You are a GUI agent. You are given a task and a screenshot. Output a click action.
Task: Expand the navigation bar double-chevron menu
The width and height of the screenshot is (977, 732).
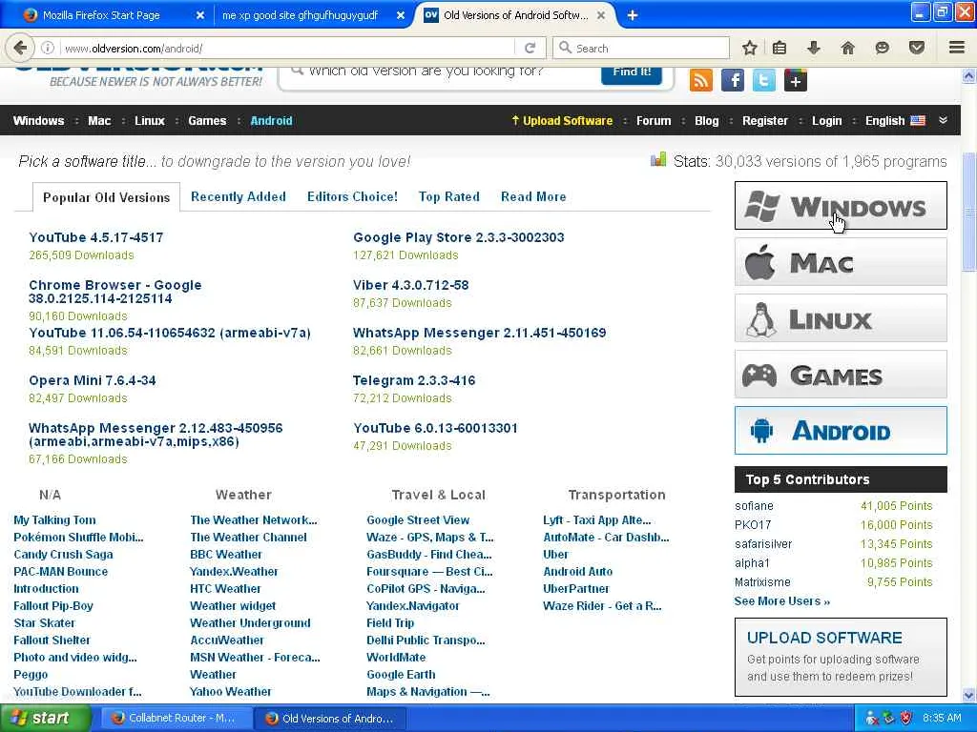pyautogui.click(x=944, y=120)
